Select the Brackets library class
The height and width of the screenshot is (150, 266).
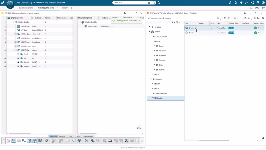(166, 98)
